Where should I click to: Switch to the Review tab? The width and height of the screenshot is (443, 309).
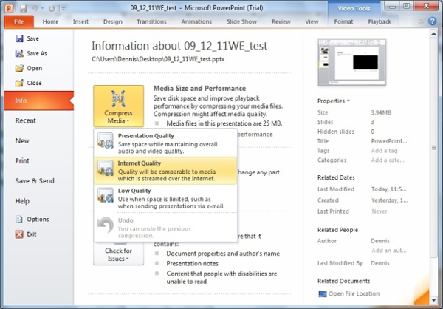point(281,21)
